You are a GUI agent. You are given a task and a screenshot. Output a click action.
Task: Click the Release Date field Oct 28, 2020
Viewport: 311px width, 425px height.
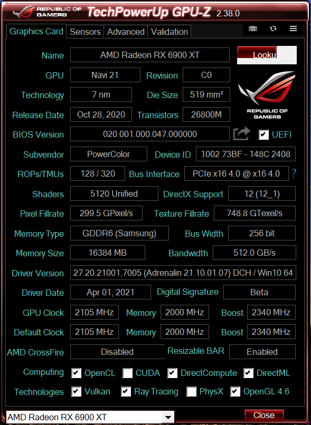pos(101,114)
